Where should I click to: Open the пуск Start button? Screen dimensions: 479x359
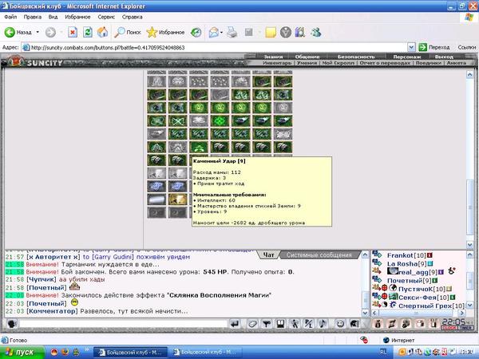tap(22, 352)
